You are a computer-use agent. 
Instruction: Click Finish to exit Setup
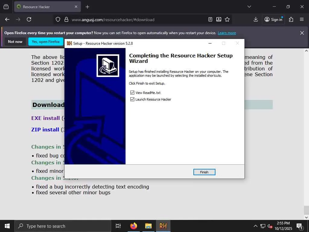(x=204, y=172)
